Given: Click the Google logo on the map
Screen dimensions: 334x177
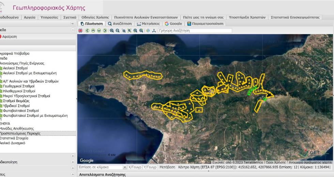Looking at the screenshot, I should coord(87,160).
